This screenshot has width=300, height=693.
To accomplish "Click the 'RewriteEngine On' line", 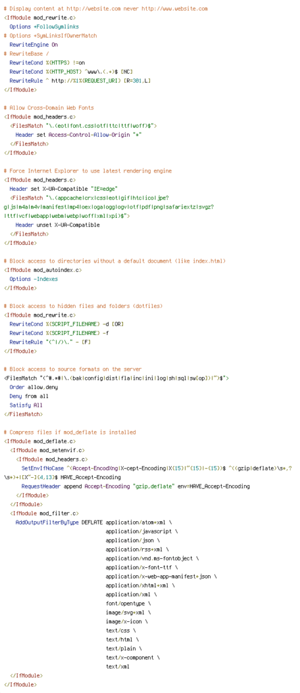I will (x=34, y=45).
